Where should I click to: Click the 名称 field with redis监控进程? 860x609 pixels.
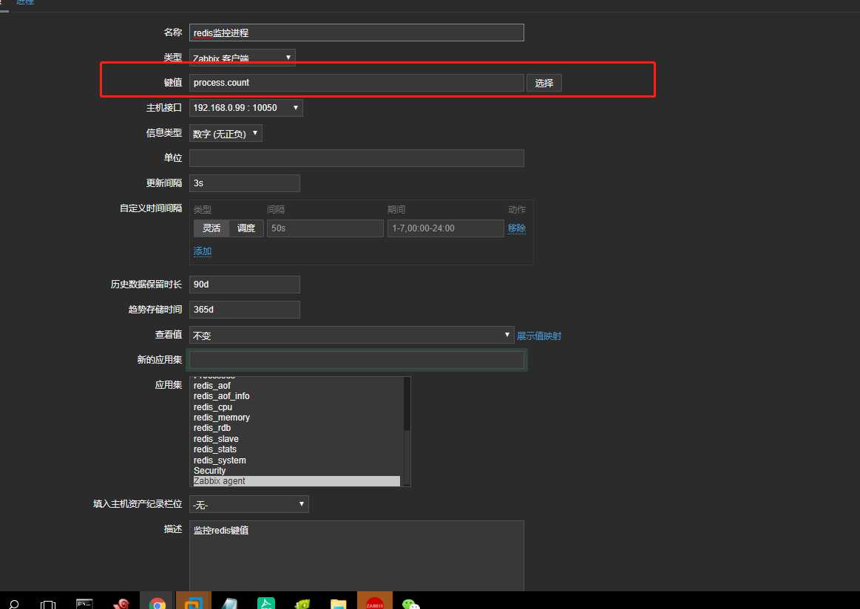coord(356,33)
